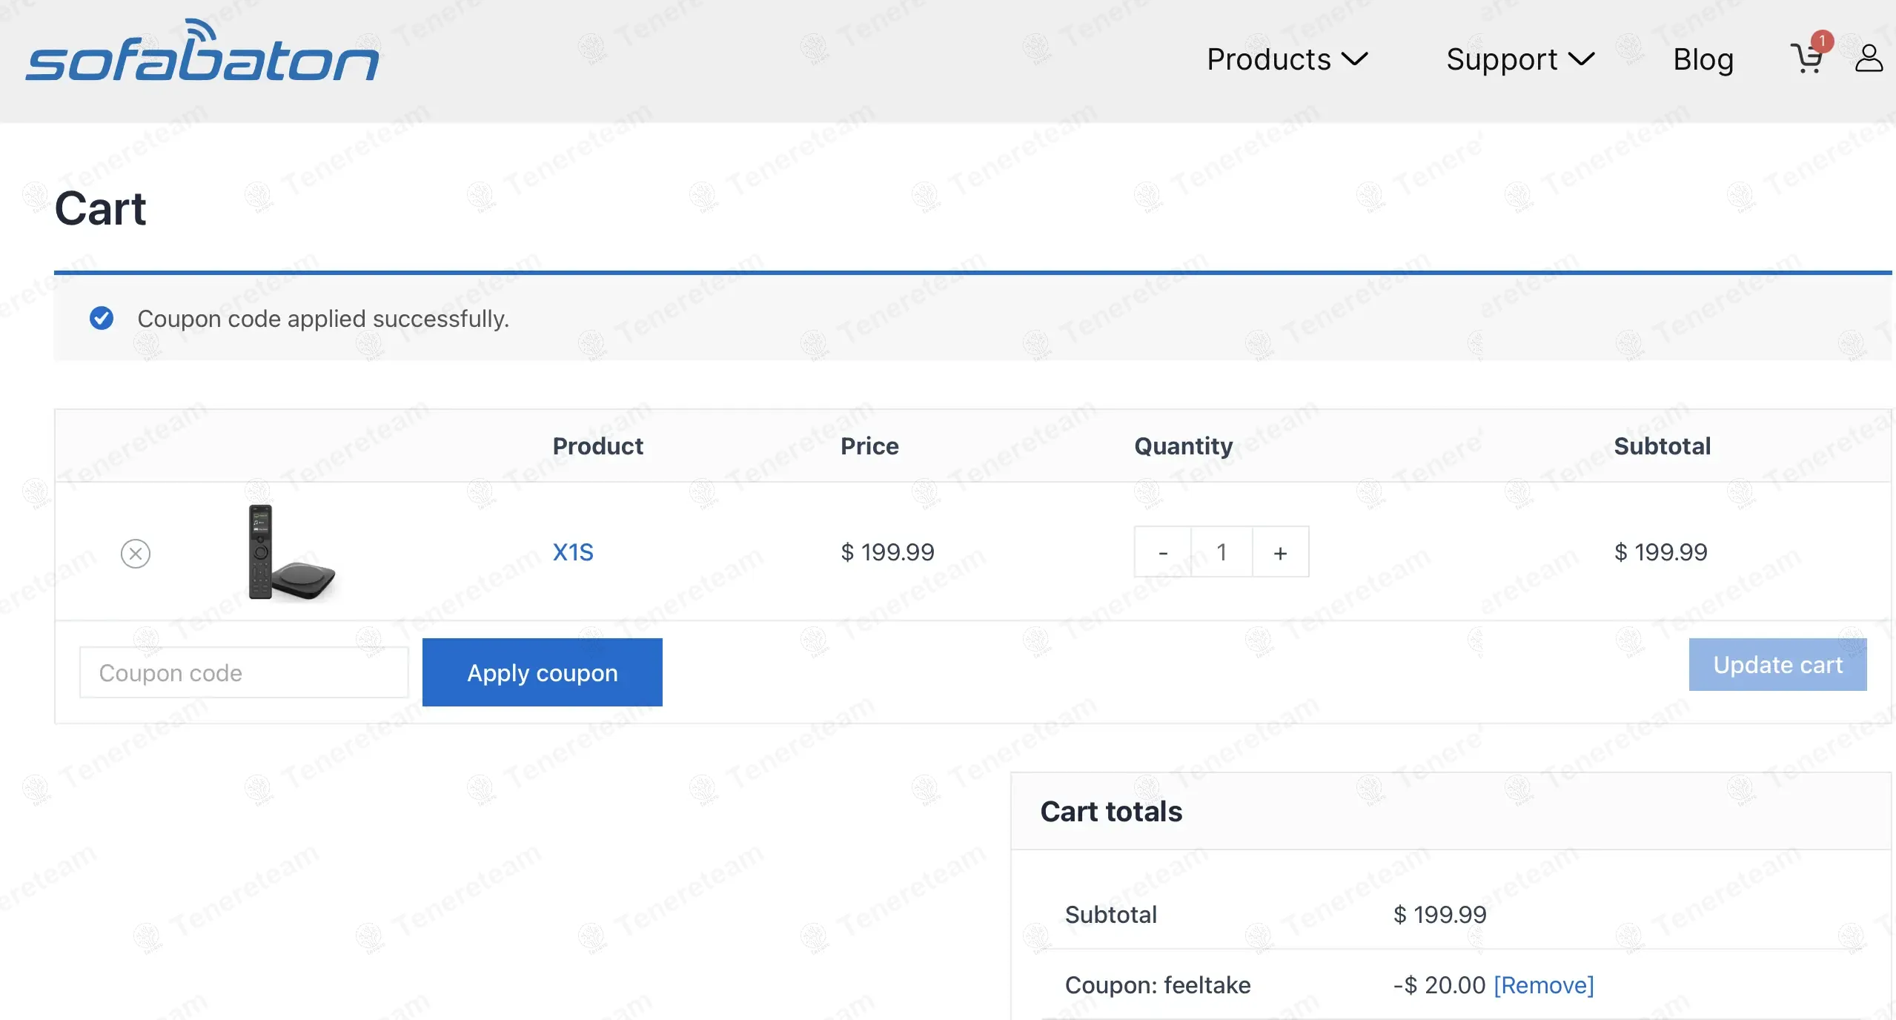This screenshot has width=1896, height=1020.
Task: Click the Support chevron arrow
Action: (1582, 59)
